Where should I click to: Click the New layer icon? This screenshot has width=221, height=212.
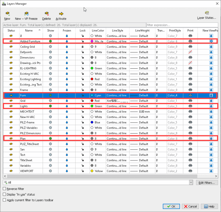(7, 14)
